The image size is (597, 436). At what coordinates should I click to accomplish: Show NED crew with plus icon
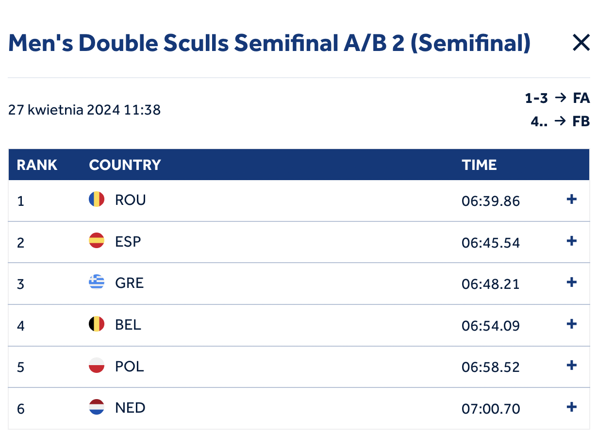572,407
